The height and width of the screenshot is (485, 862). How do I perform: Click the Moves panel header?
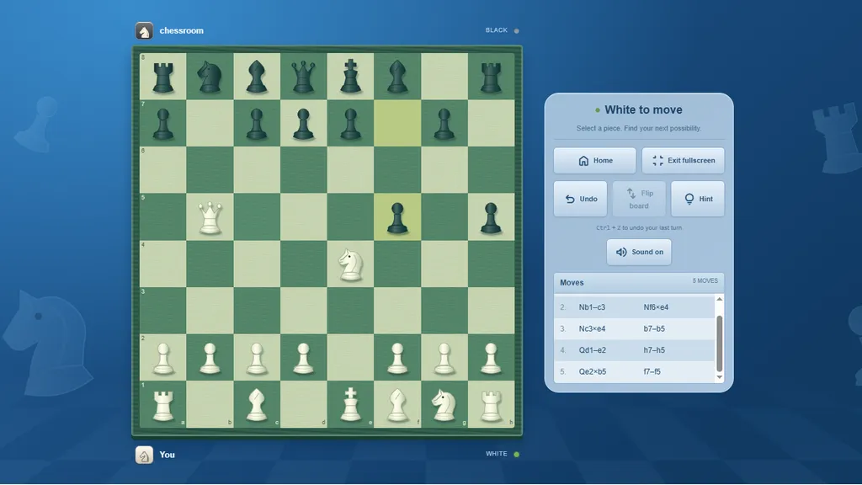(x=639, y=283)
